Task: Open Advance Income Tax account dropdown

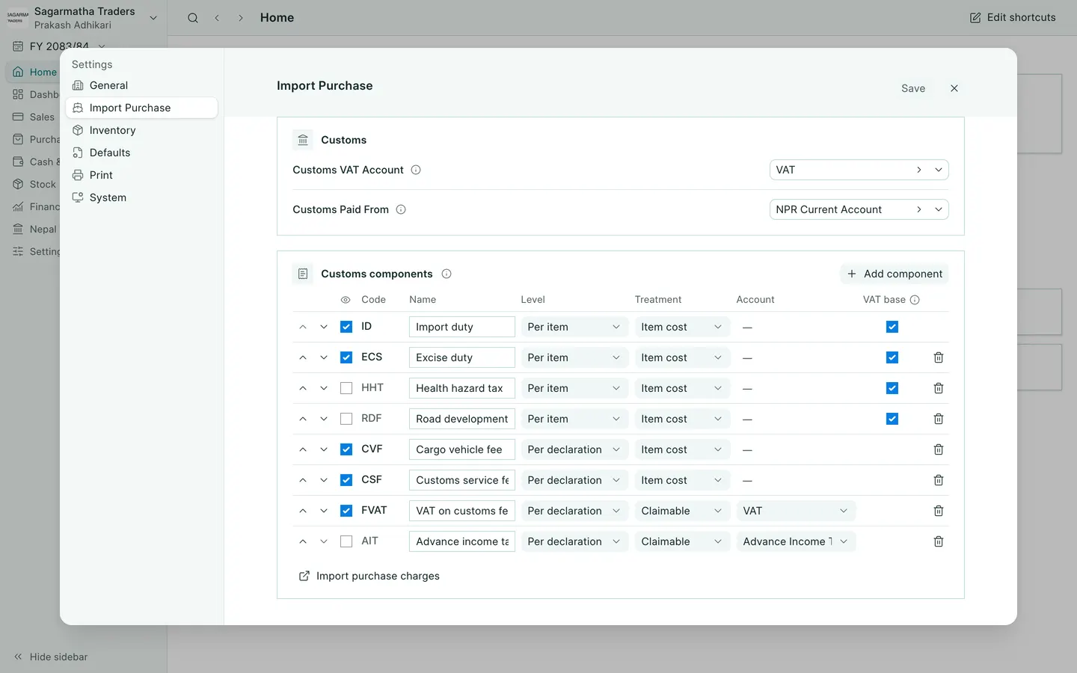Action: 796,541
